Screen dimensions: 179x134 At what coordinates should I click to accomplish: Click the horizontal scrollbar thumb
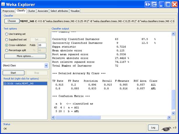(78, 117)
